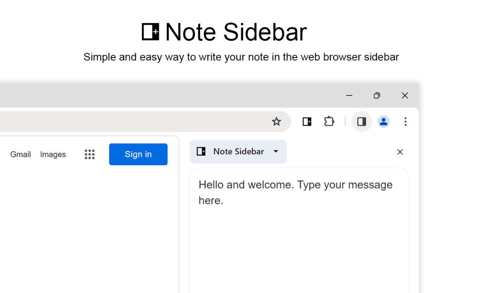Click the Sign in button
This screenshot has width=483, height=293.
click(x=138, y=154)
